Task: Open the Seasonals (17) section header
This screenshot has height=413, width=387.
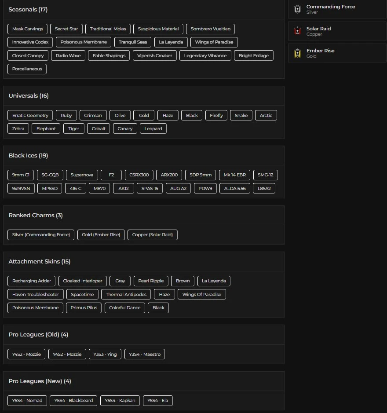Action: [28, 10]
